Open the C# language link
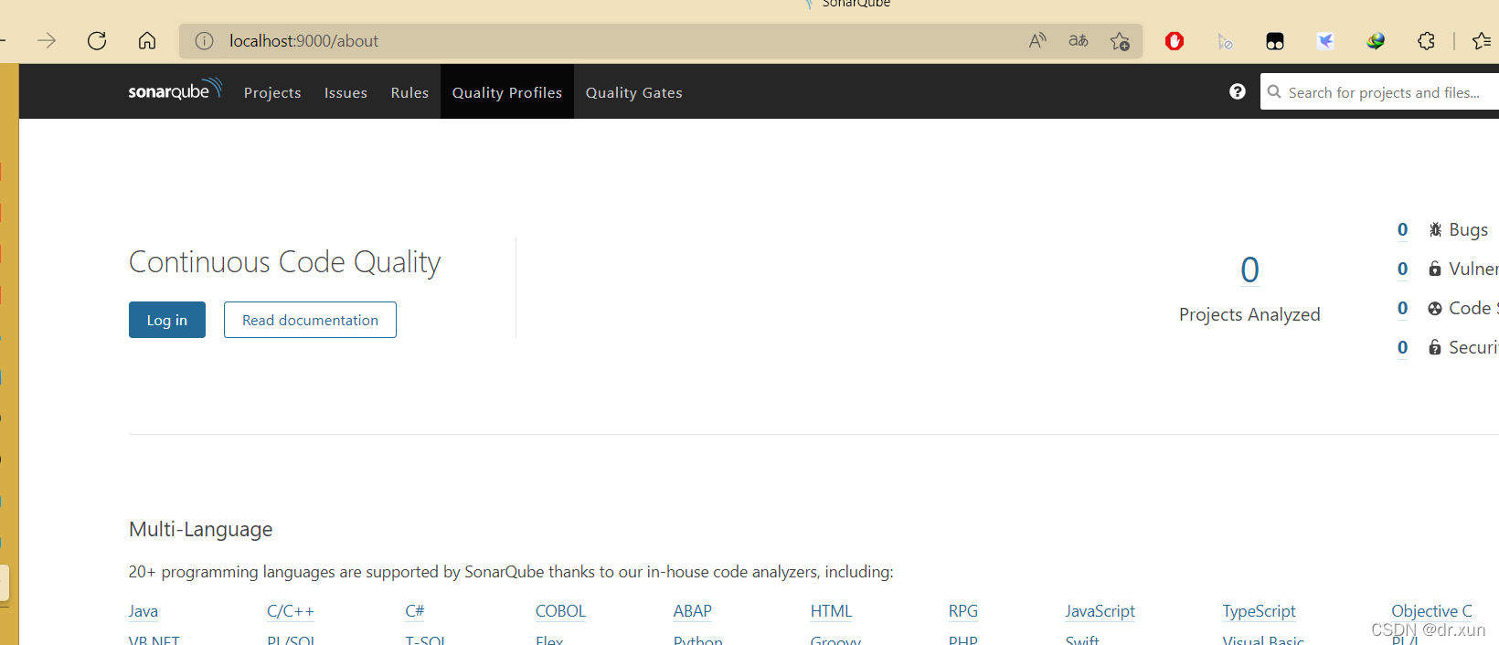Screen dimensions: 1499x645 pyautogui.click(x=415, y=611)
